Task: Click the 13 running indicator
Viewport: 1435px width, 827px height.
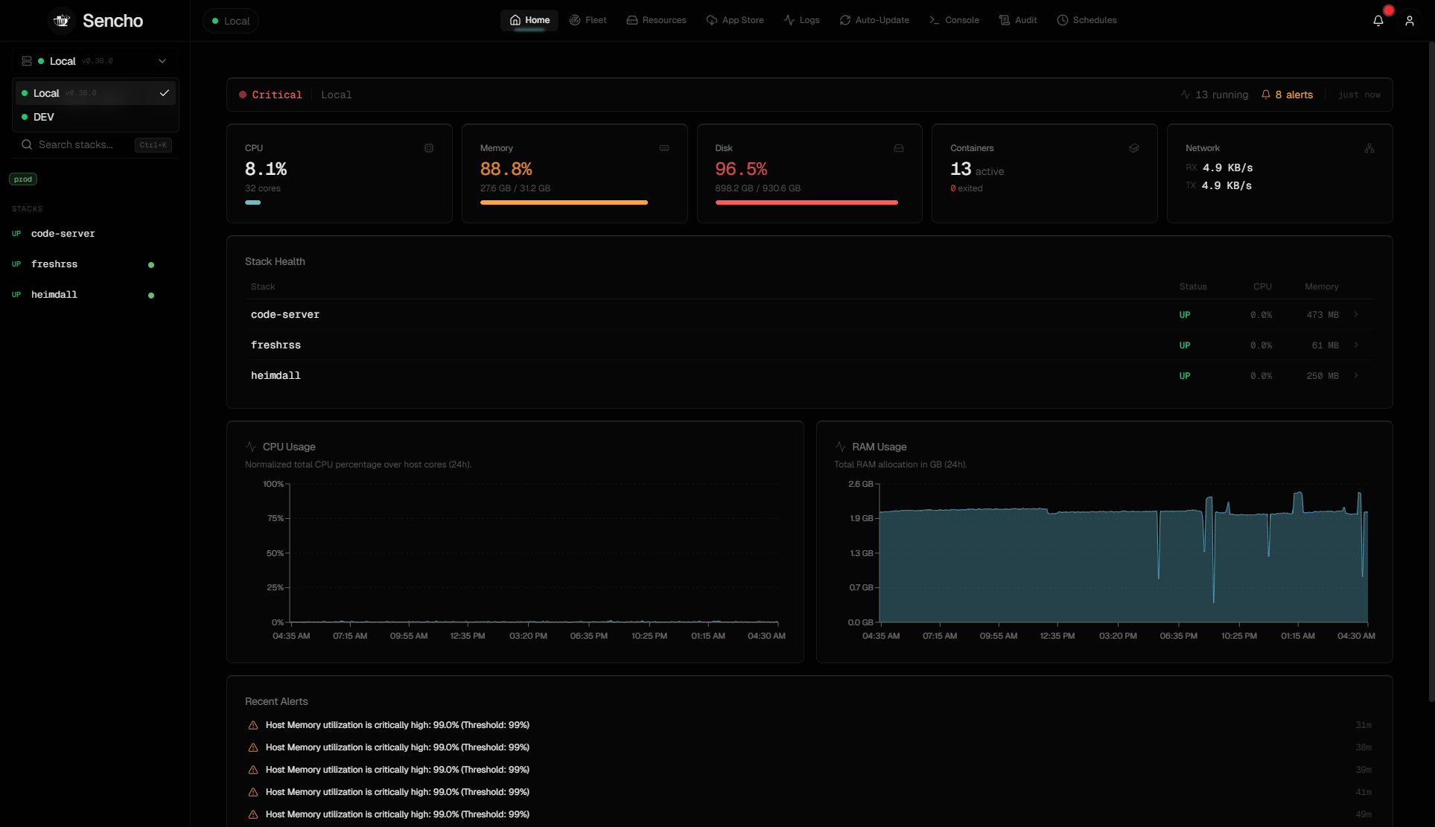Action: tap(1214, 95)
